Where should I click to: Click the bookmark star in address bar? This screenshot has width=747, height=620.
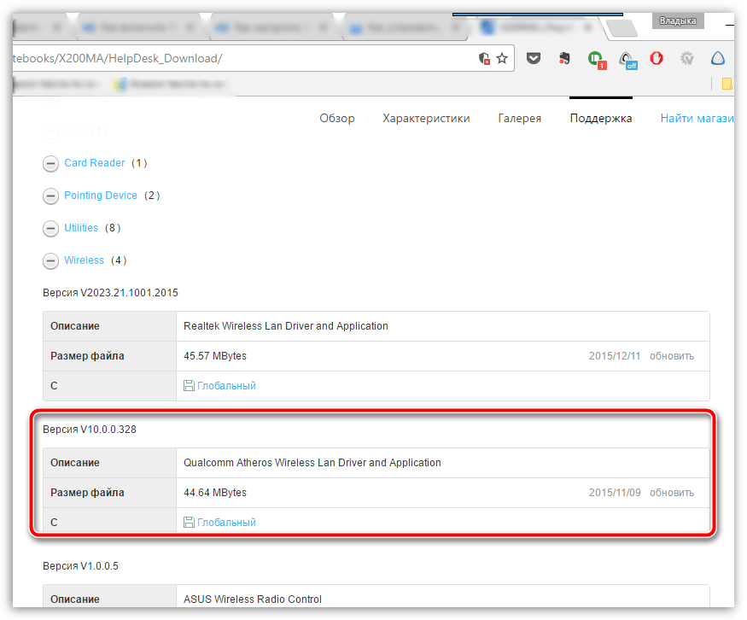[502, 59]
